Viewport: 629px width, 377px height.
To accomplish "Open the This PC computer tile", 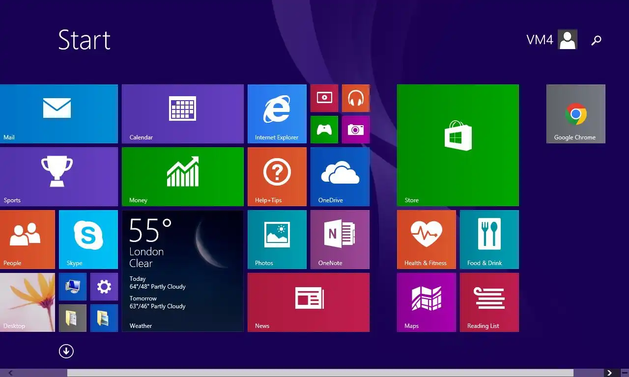I will pyautogui.click(x=73, y=287).
